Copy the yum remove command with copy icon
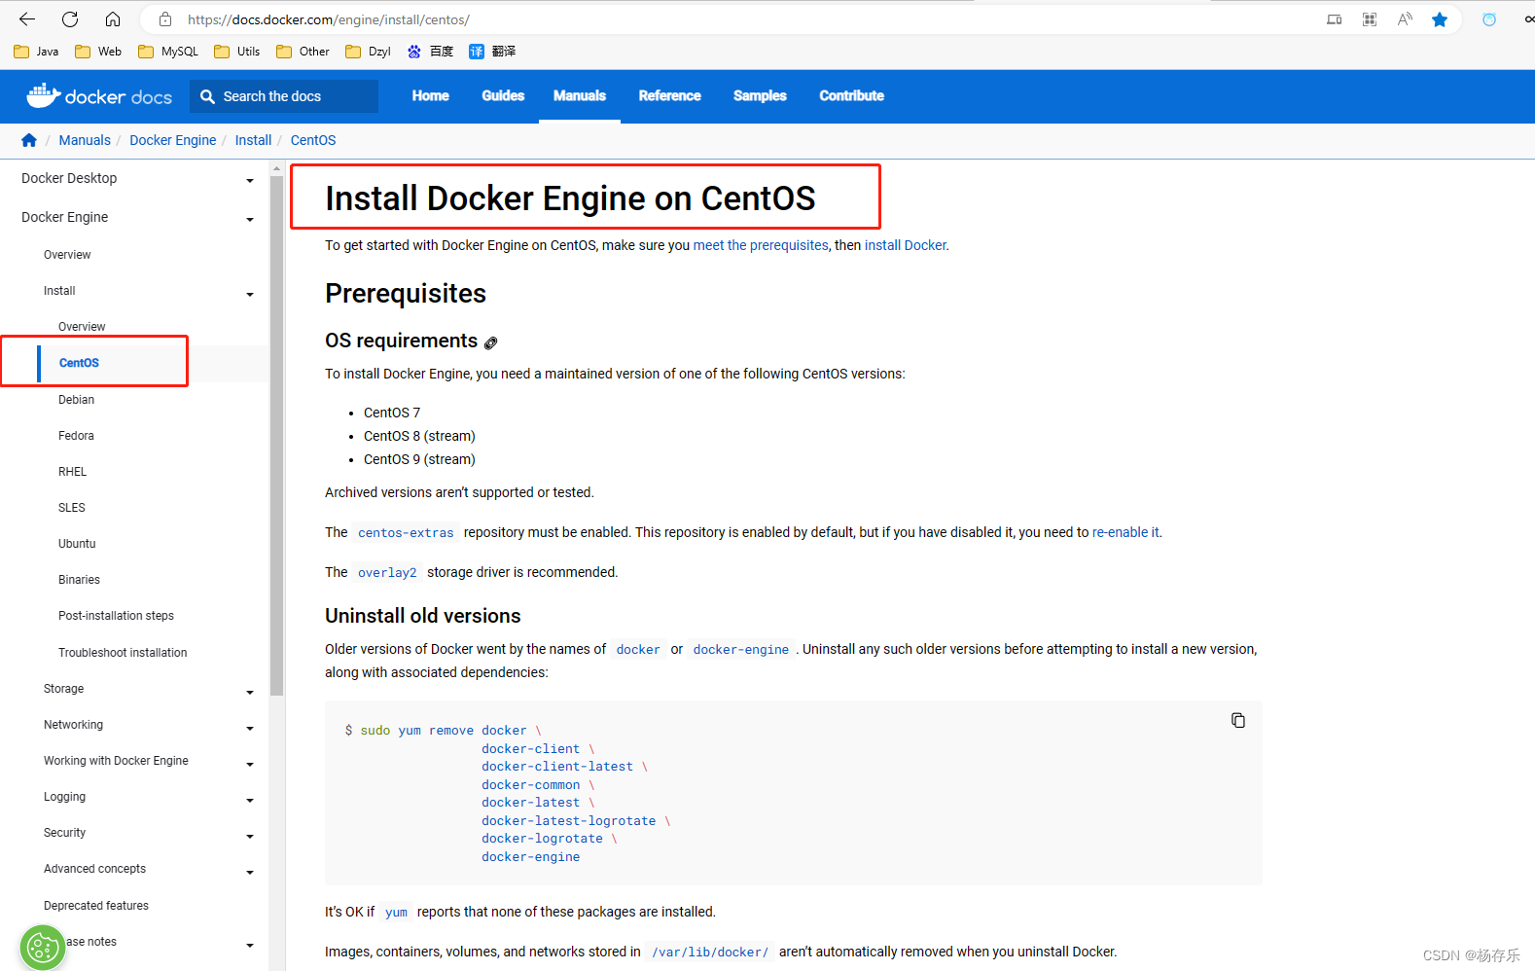Image resolution: width=1535 pixels, height=971 pixels. tap(1238, 720)
